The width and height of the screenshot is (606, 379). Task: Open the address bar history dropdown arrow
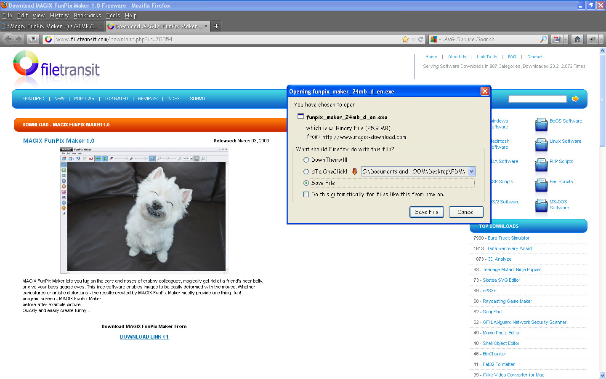pyautogui.click(x=413, y=39)
